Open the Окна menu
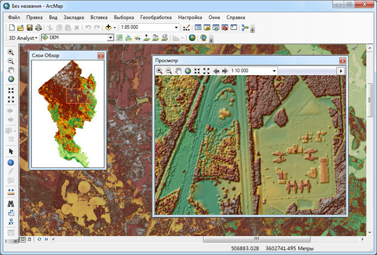This screenshot has width=377, height=255. click(x=214, y=17)
